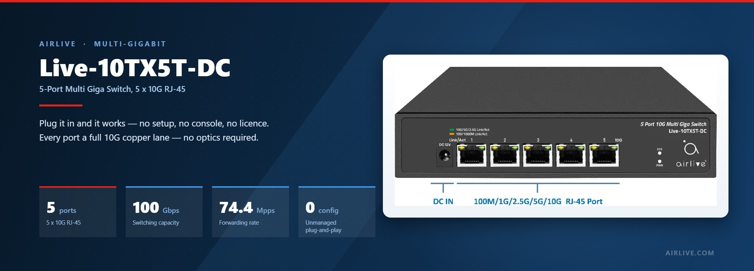Click the '5 x 10G RJ-45' card caption
Image resolution: width=754 pixels, height=271 pixels.
(x=64, y=223)
